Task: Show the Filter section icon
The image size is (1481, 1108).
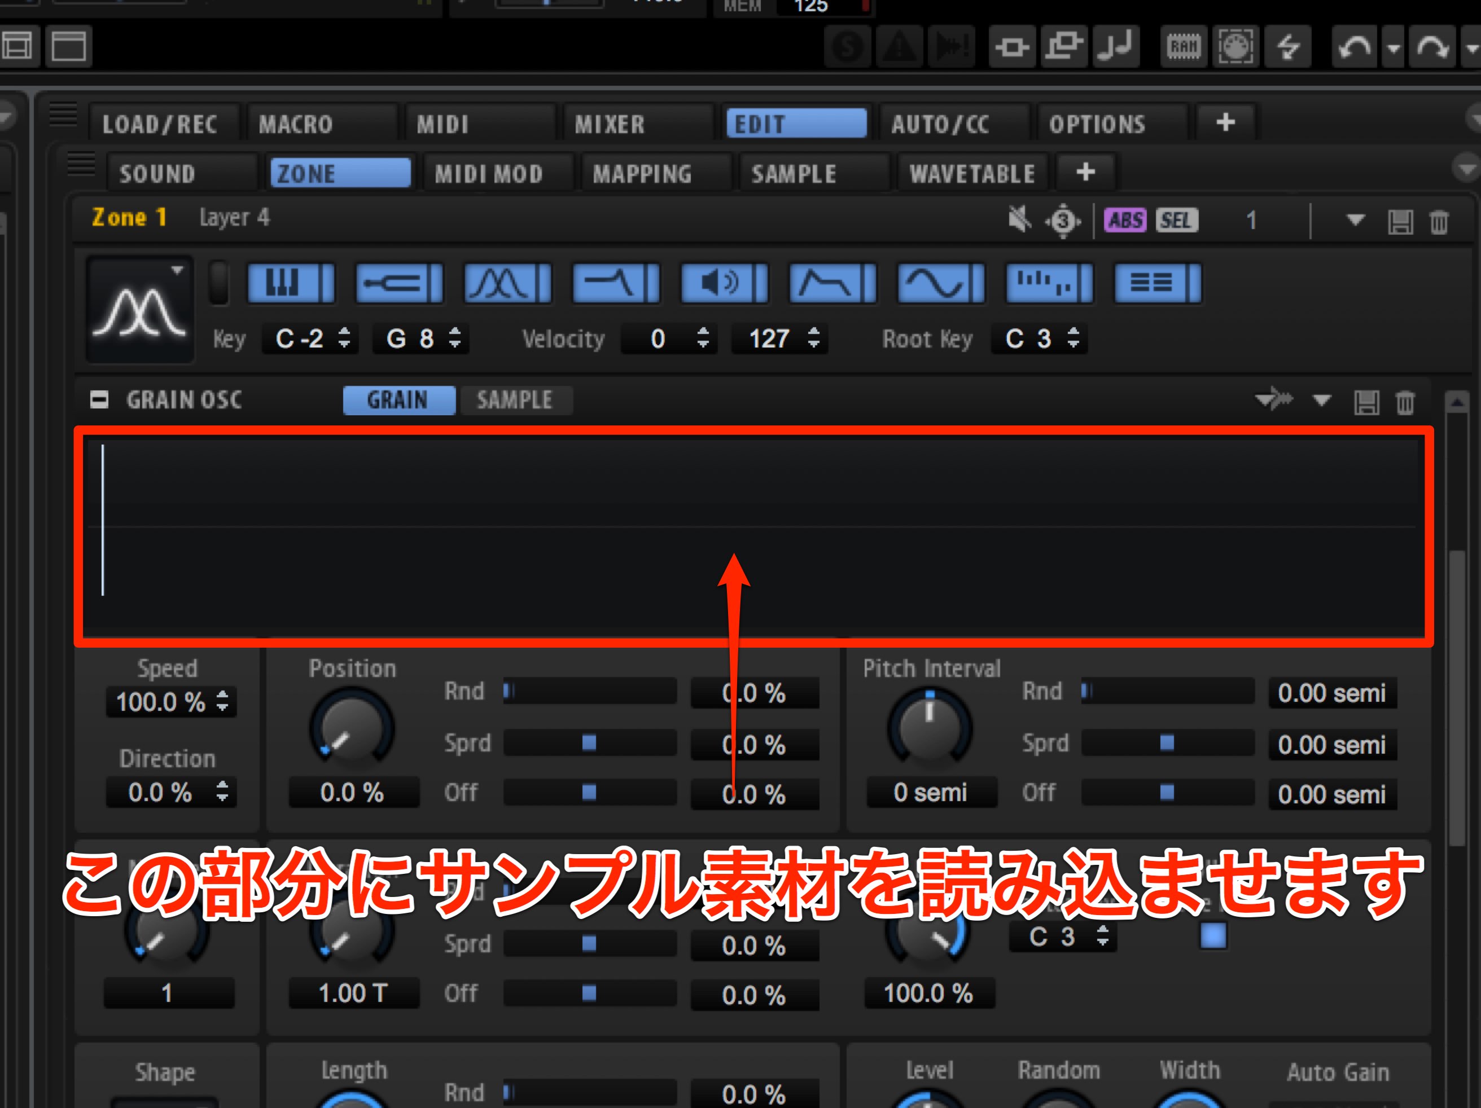Action: (x=616, y=283)
